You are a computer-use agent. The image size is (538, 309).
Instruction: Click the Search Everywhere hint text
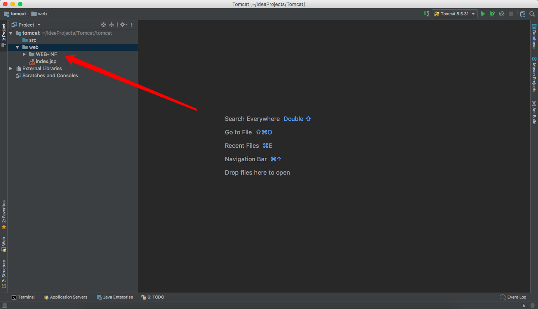252,119
